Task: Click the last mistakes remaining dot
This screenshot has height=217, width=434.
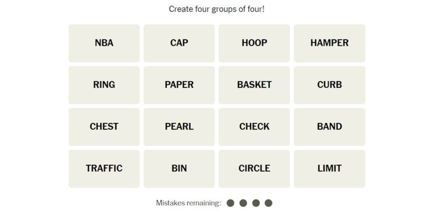Action: point(268,203)
